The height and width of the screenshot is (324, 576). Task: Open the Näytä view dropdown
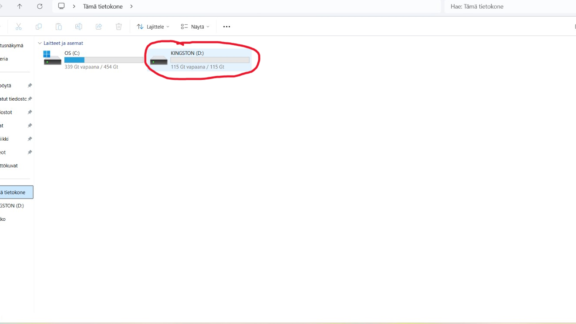[195, 27]
